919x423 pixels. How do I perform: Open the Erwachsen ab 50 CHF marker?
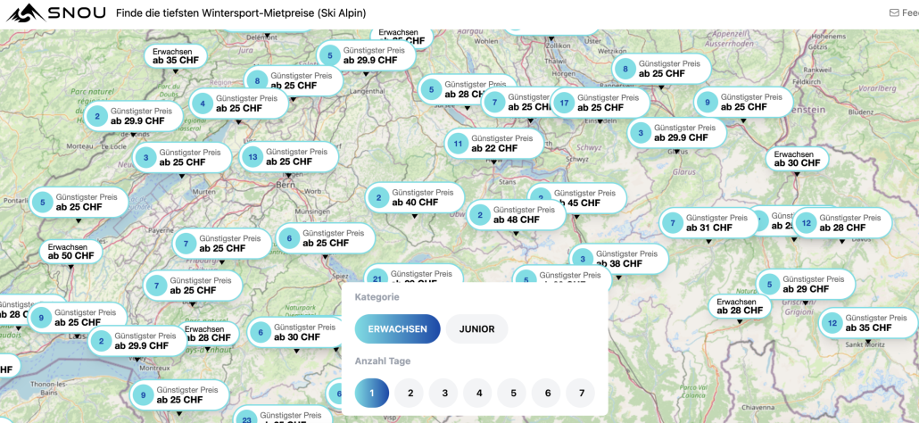click(70, 252)
